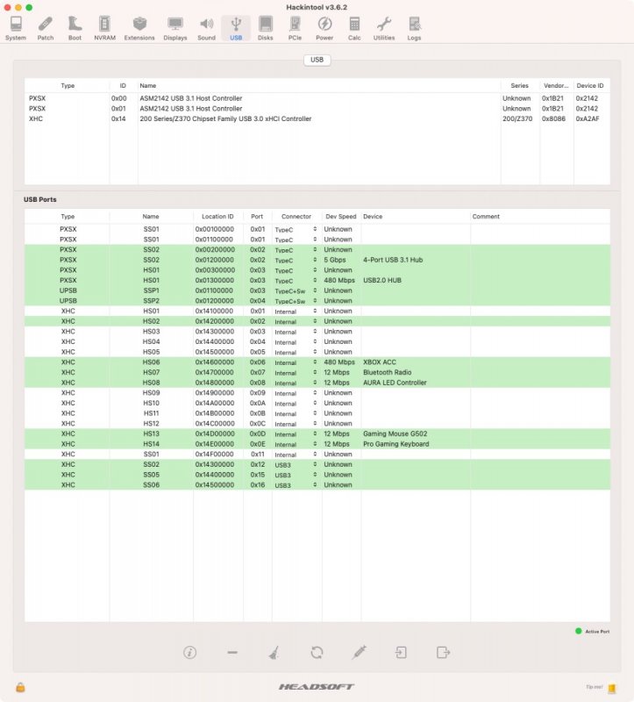Viewport: 634px width, 702px height.
Task: Click Comment cell of Bluetooth Radio row
Action: [x=540, y=372]
